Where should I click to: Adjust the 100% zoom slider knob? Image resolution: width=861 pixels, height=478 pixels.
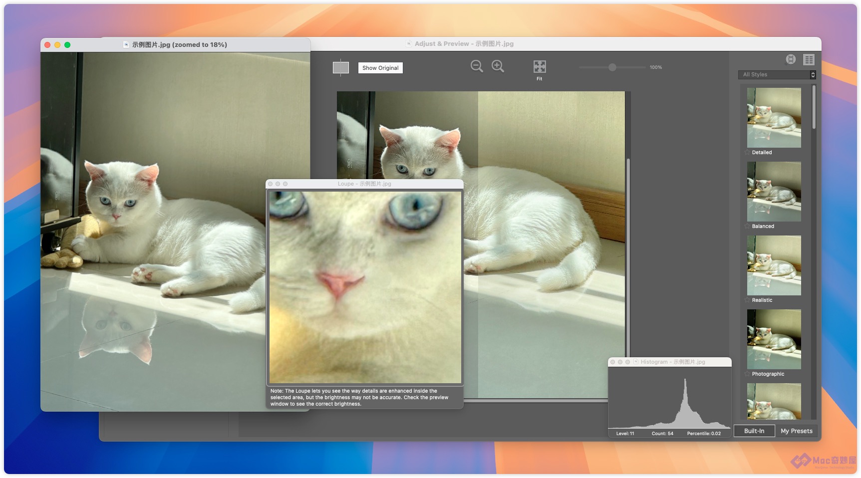point(612,67)
